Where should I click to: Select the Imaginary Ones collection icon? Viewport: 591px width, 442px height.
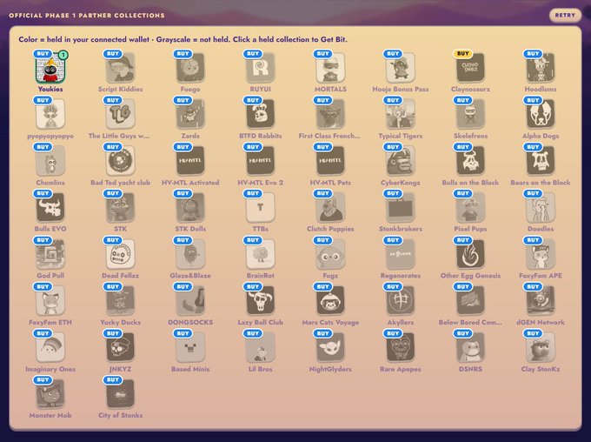[50, 348]
